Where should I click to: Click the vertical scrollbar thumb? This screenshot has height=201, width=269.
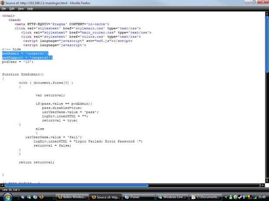point(267,45)
